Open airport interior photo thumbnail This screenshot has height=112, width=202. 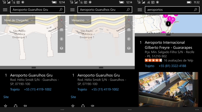coord(168,90)
